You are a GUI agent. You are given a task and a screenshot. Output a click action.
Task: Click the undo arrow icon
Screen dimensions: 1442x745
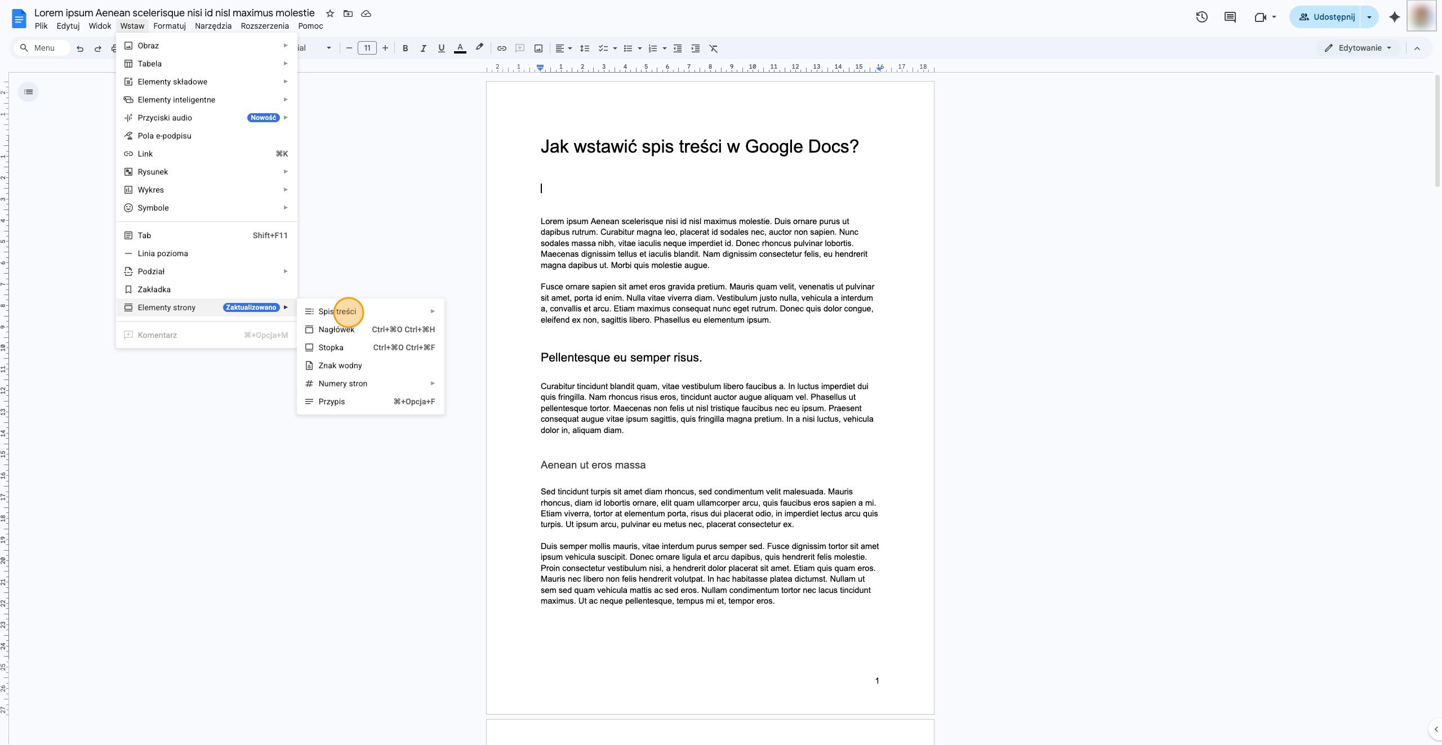click(79, 48)
